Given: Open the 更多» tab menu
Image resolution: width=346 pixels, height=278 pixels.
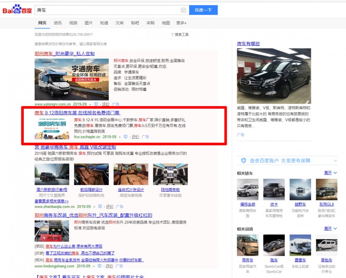Looking at the screenshot, I should 181,23.
